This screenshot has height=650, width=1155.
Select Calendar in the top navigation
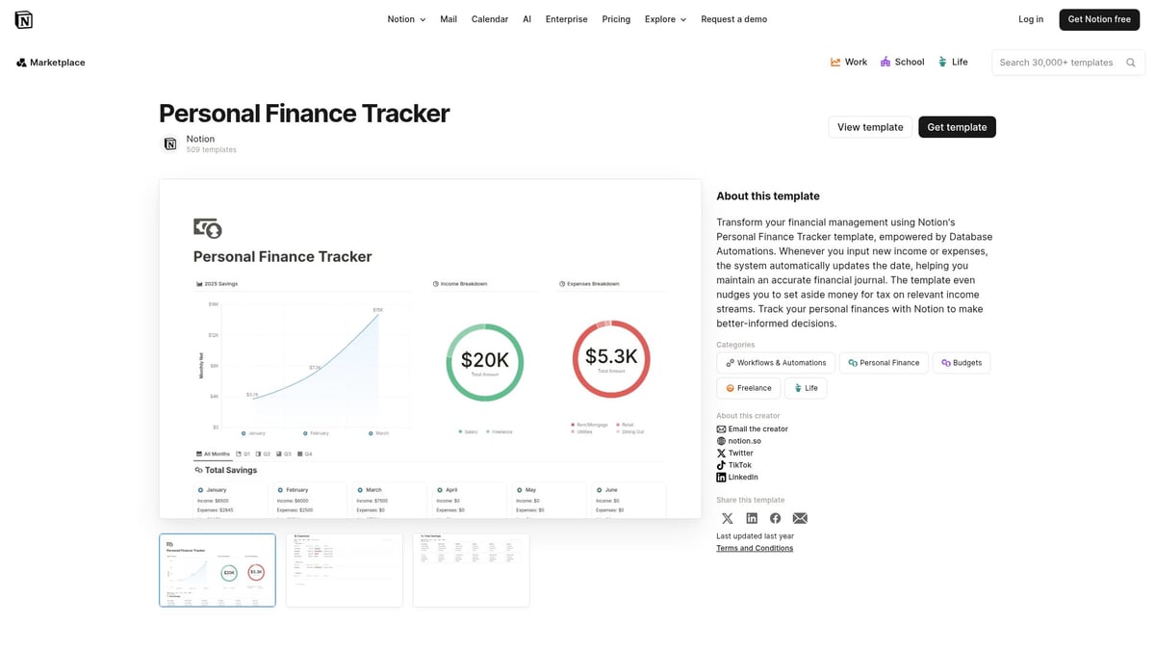tap(490, 18)
